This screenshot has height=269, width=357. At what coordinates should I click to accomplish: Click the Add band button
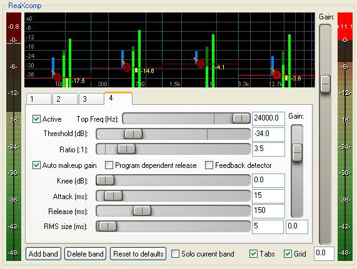(x=43, y=253)
